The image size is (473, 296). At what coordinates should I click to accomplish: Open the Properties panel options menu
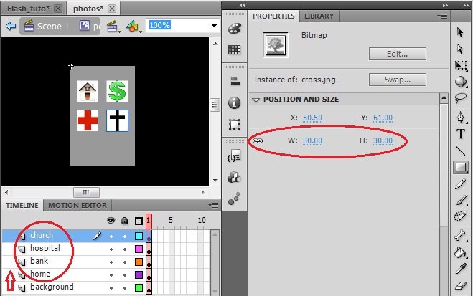pyautogui.click(x=443, y=16)
